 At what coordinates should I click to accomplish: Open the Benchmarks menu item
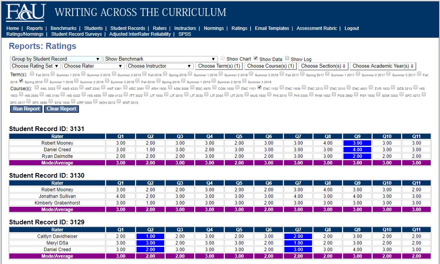pos(63,28)
